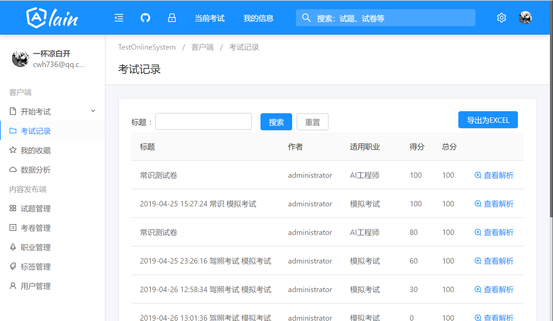Click the 考卷管理 list icon
This screenshot has height=321, width=553.
(x=13, y=227)
